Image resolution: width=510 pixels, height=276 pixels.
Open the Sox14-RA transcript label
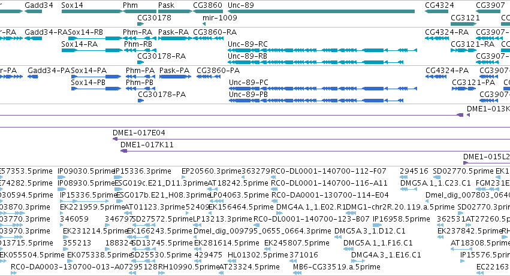coord(79,44)
